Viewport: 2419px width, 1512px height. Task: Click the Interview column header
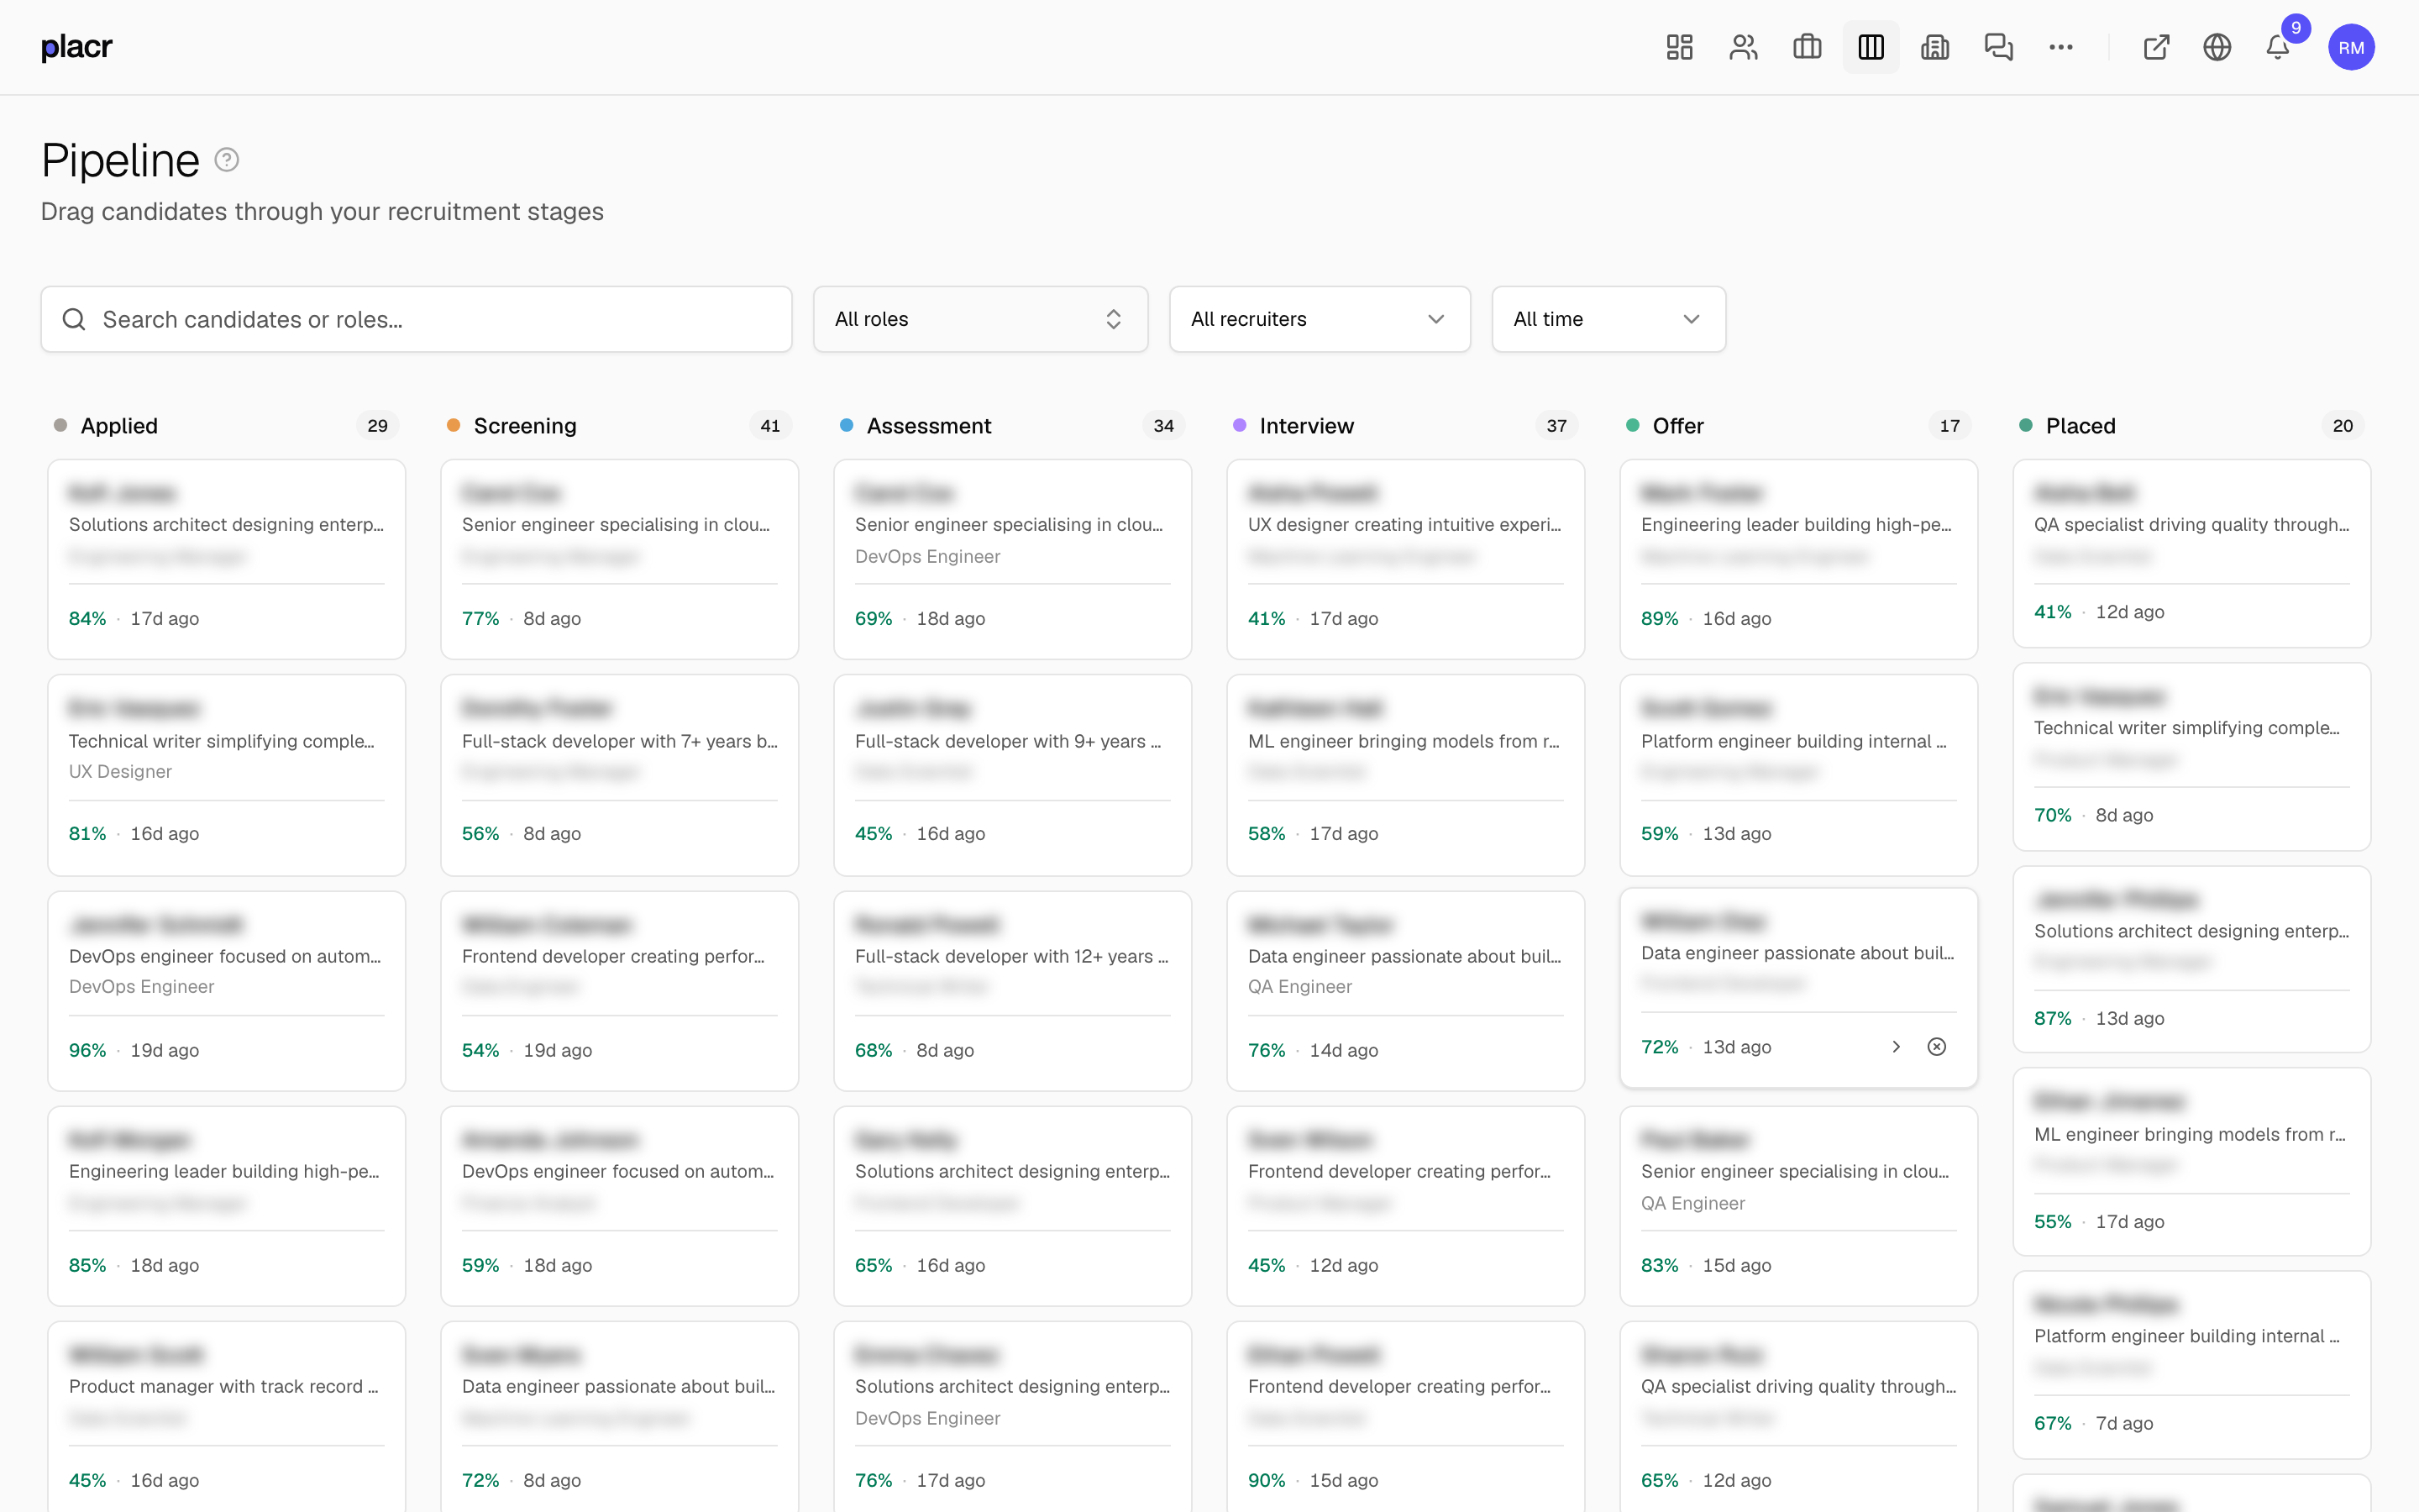pyautogui.click(x=1306, y=426)
